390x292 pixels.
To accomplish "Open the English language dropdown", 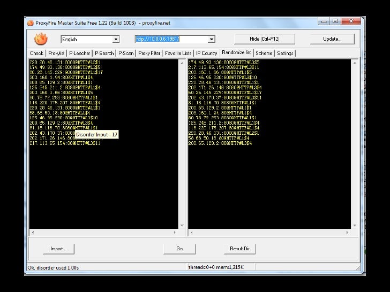I will [x=116, y=39].
